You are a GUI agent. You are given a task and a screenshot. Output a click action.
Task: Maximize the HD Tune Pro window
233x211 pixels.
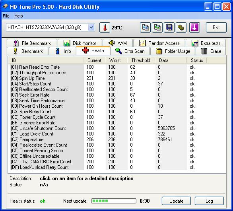point(217,7)
